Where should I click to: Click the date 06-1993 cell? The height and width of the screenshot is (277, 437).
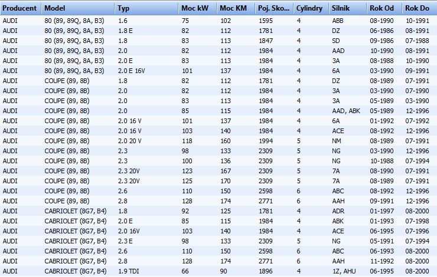(x=382, y=251)
